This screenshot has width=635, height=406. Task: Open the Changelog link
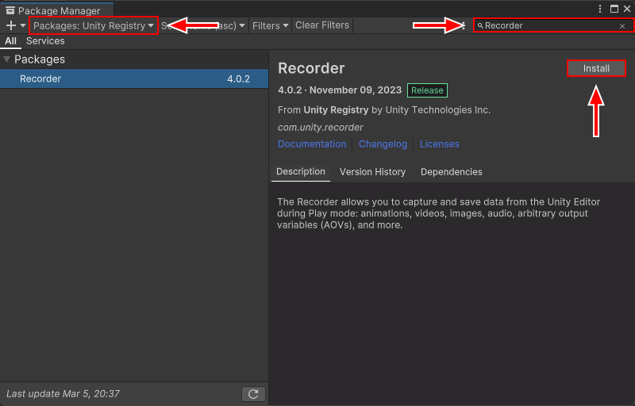tap(383, 144)
